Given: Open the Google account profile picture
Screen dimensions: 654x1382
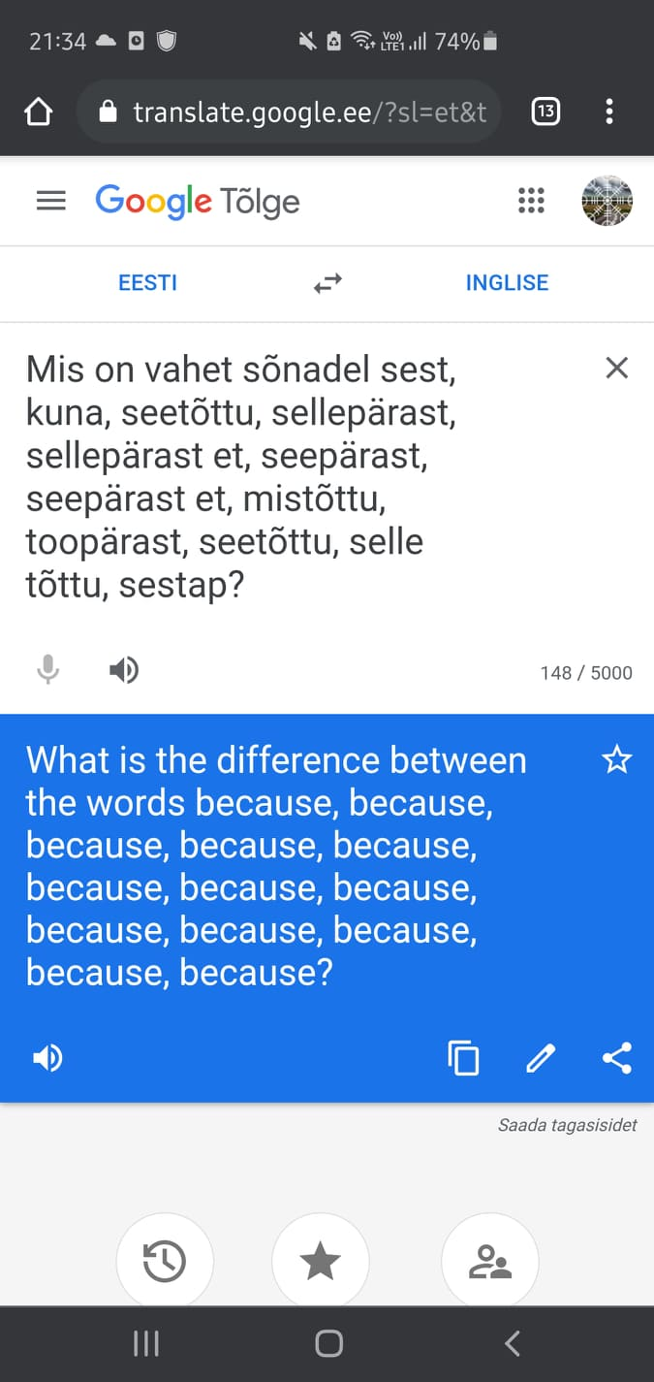Looking at the screenshot, I should click(607, 201).
